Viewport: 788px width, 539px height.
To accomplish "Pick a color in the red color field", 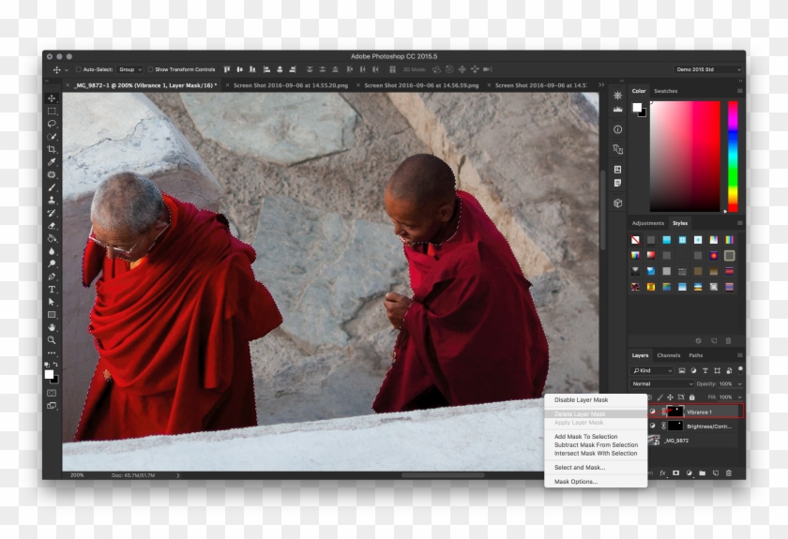I will coord(685,157).
